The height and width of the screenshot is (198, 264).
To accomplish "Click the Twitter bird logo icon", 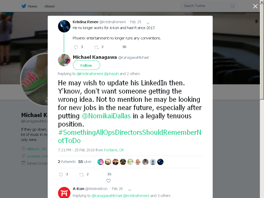I will click(24, 6).
